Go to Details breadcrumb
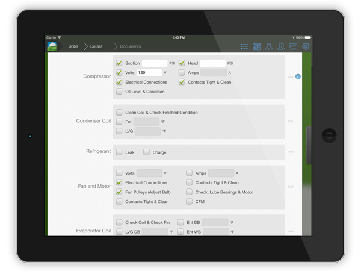Viewport: 361px width, 271px height. pyautogui.click(x=96, y=46)
